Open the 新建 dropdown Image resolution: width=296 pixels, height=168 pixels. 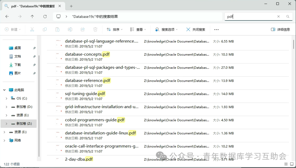(x=13, y=29)
